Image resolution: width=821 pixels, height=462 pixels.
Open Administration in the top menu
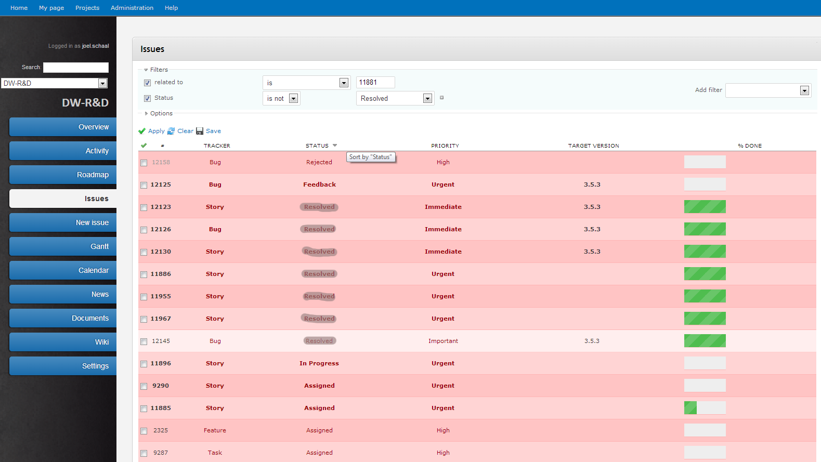tap(132, 8)
